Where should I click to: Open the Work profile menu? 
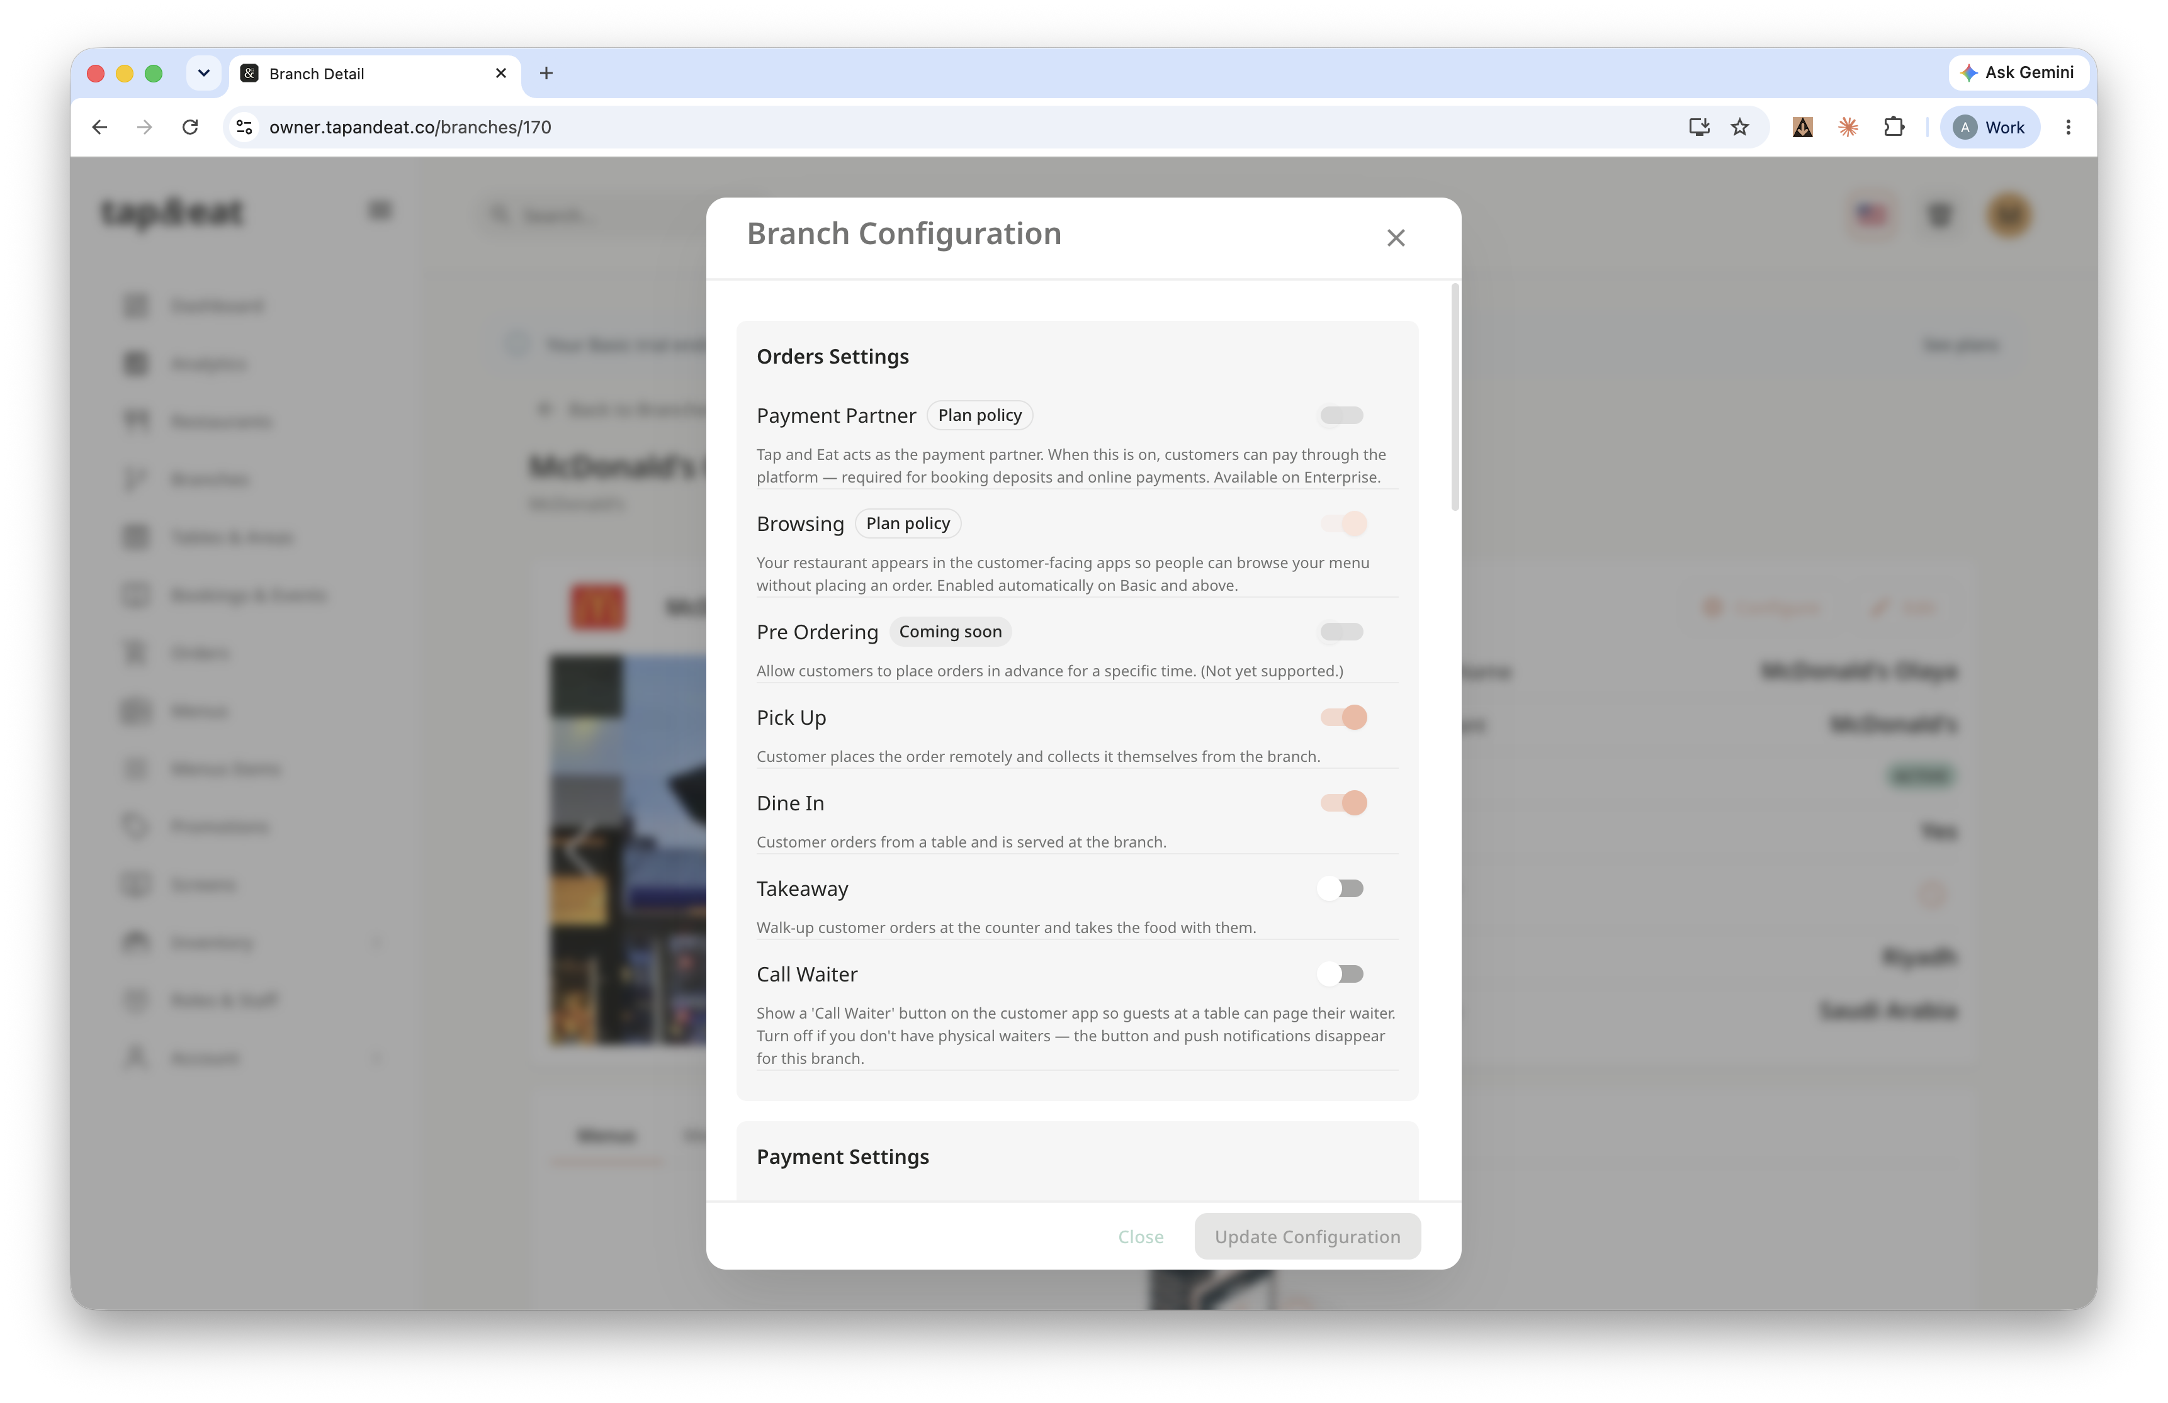(1989, 128)
